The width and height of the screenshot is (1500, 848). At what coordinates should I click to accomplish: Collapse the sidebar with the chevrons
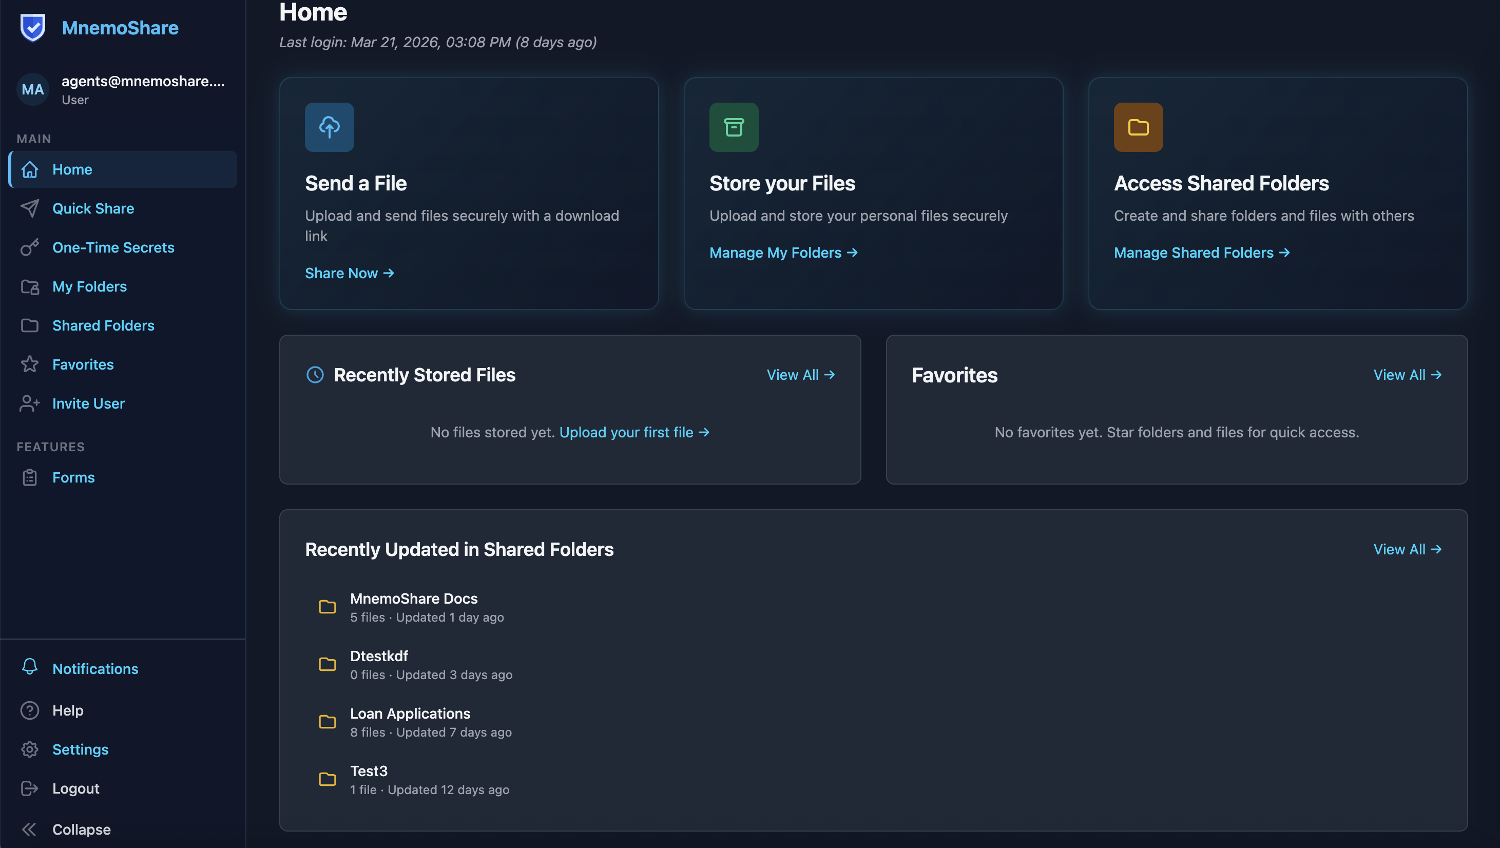tap(30, 829)
